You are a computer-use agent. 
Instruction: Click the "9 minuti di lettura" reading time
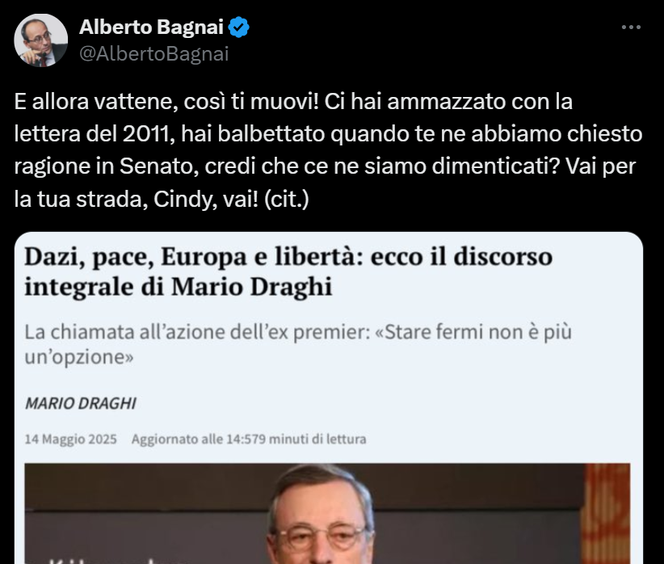coord(313,439)
